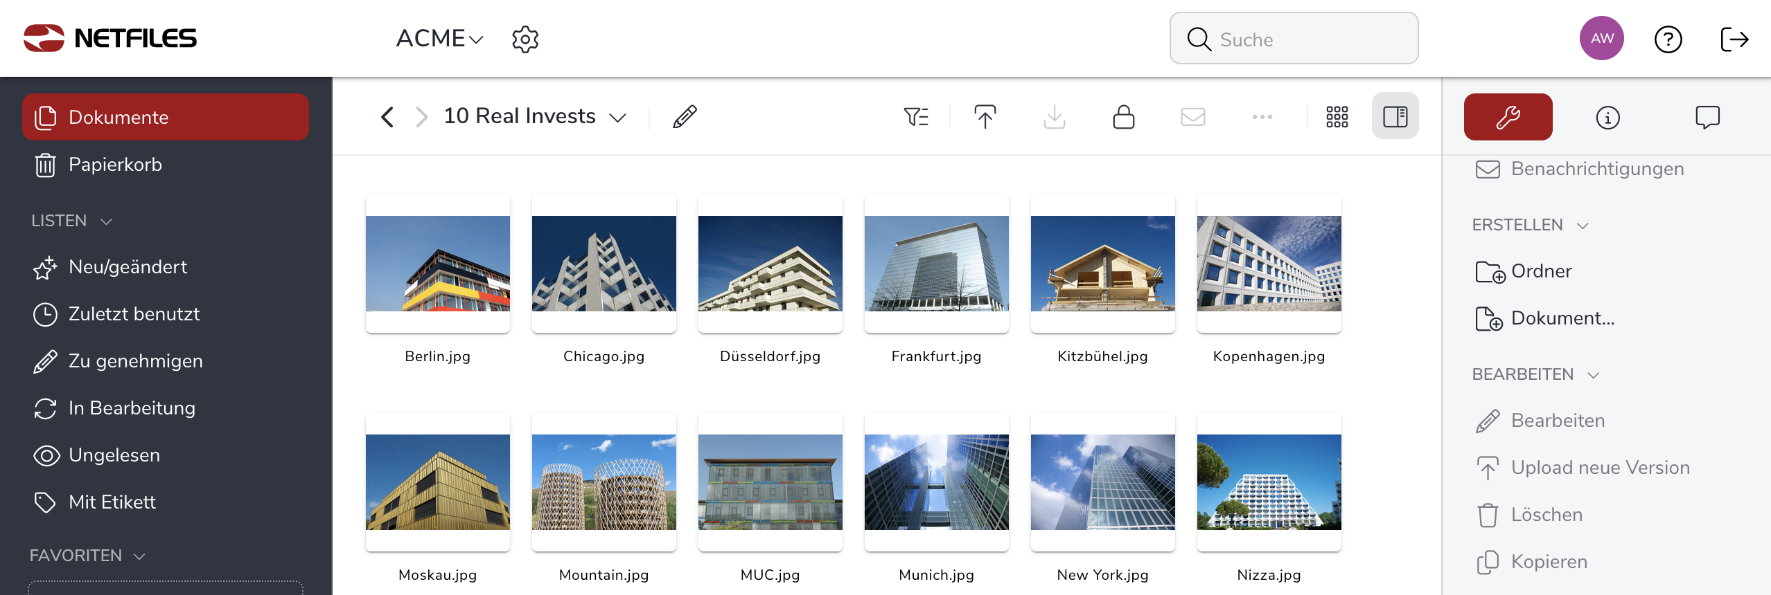The image size is (1771, 595).
Task: Focus the Suche search field
Action: 1294,39
